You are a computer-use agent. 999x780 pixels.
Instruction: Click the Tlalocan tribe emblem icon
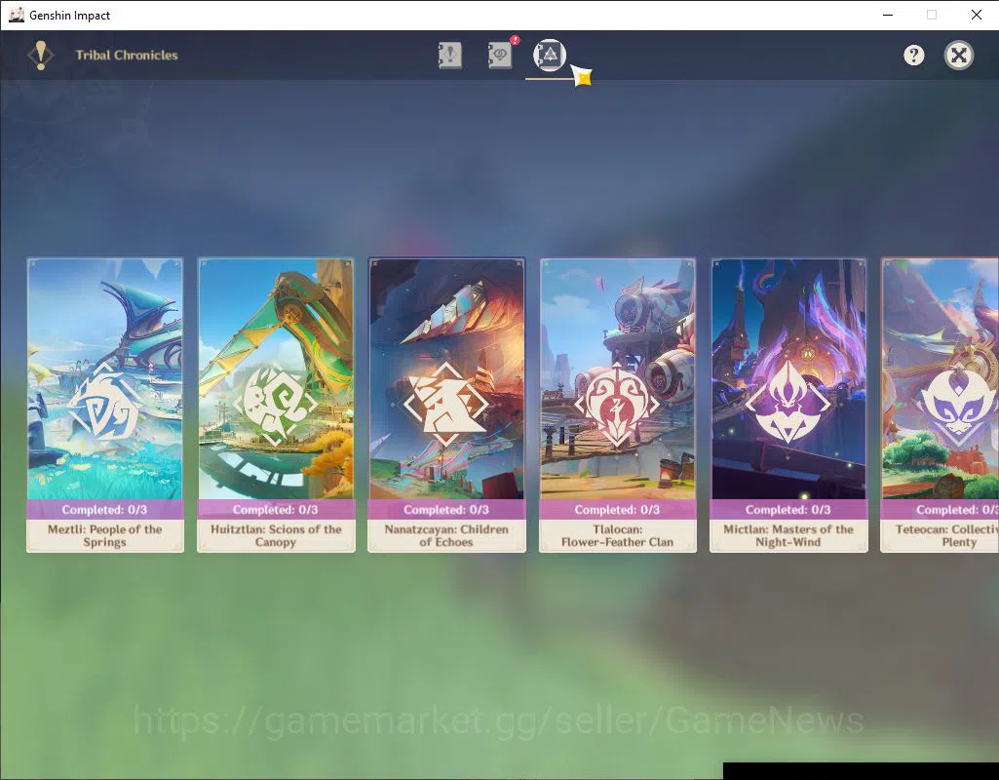tap(617, 405)
